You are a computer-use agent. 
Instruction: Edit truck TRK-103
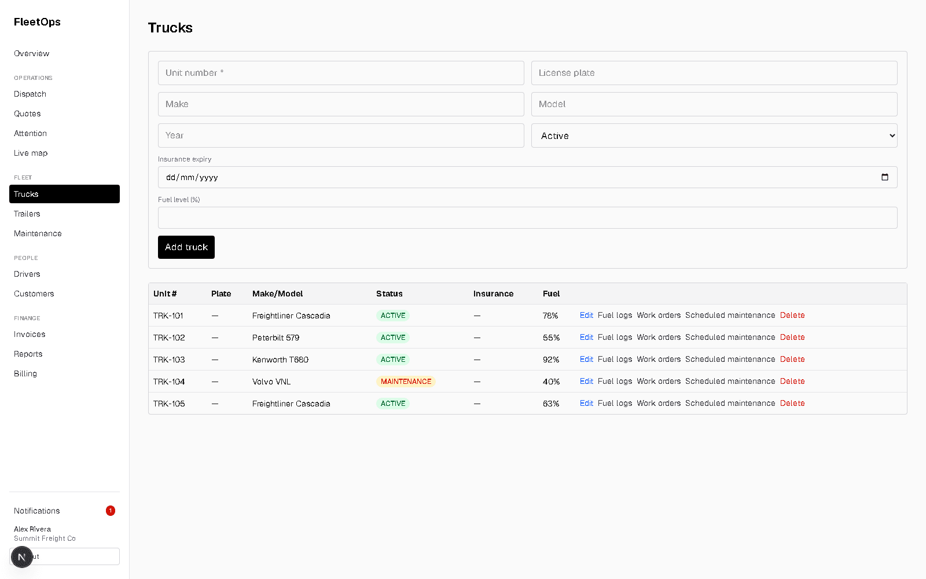(586, 359)
